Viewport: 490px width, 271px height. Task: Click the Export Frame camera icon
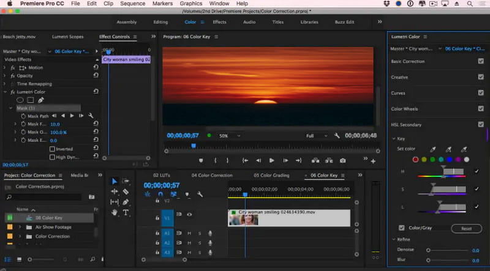pos(343,160)
